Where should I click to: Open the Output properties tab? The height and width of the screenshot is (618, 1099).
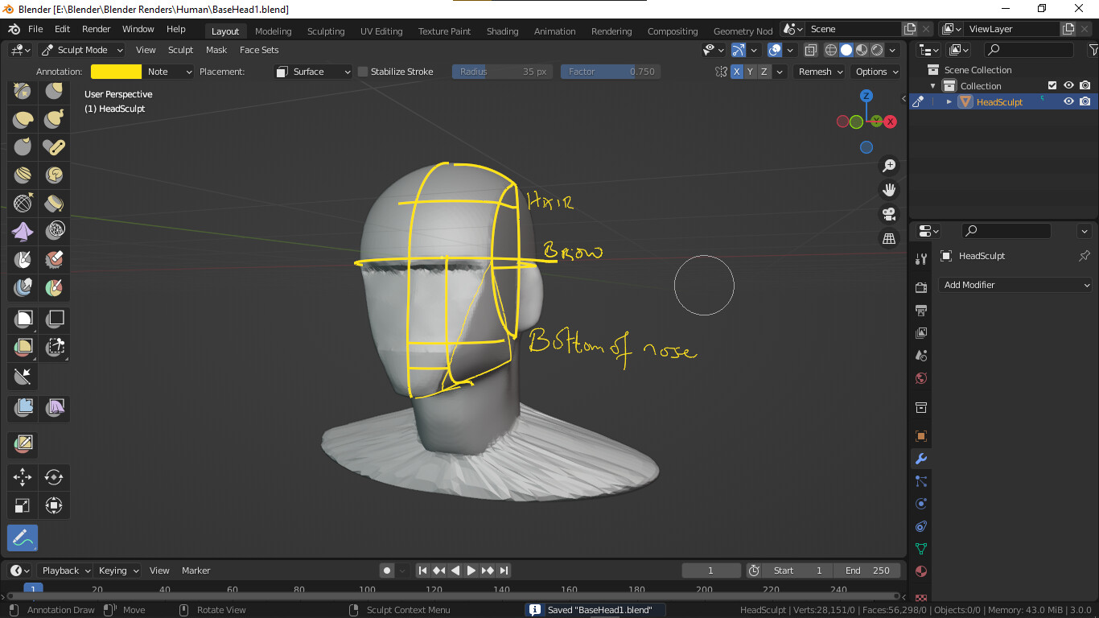click(921, 310)
